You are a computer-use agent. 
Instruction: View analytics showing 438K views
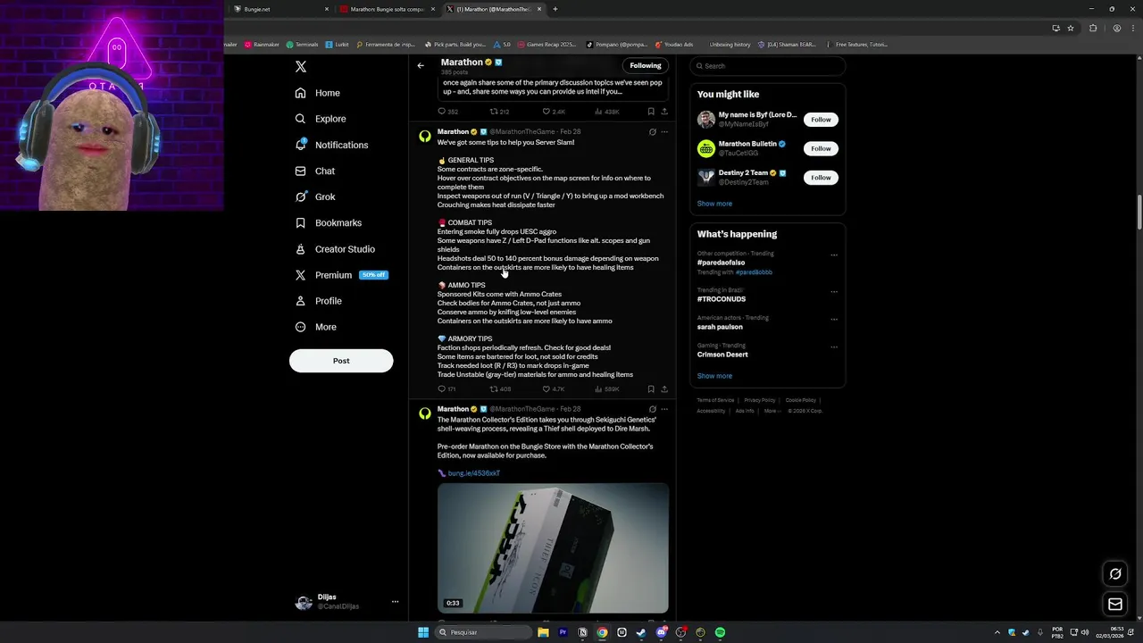click(x=607, y=112)
